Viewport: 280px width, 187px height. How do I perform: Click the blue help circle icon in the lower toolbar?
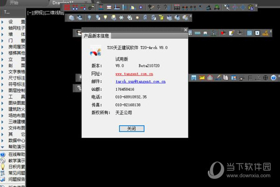pos(273,78)
